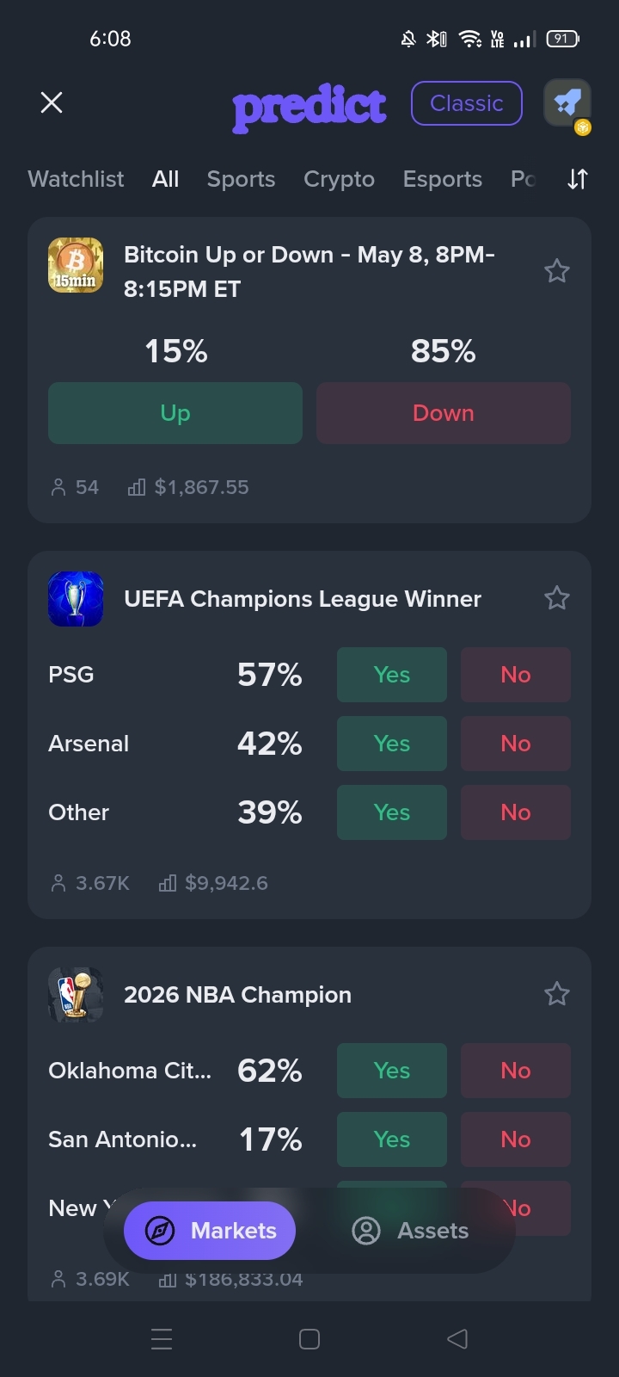Select No for Arsenal
619x1377 pixels.
pos(516,744)
